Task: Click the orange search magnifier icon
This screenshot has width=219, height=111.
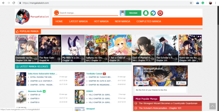Action: [x=57, y=13]
